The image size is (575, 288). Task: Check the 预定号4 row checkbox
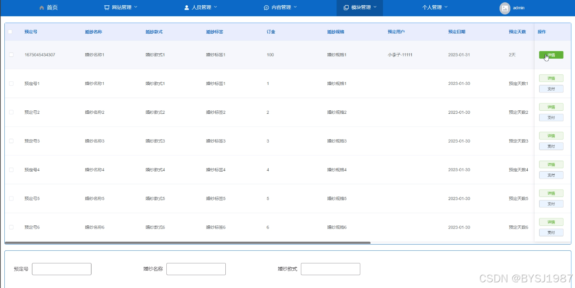point(11,169)
